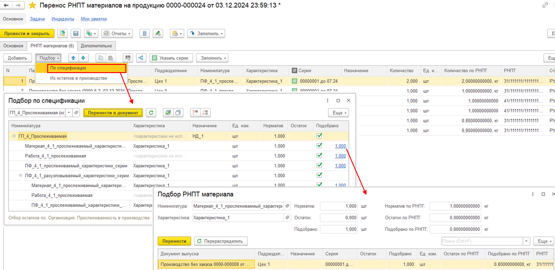Open the Отчеты dropdown menu
Image resolution: width=555 pixels, height=270 pixels.
click(x=117, y=34)
